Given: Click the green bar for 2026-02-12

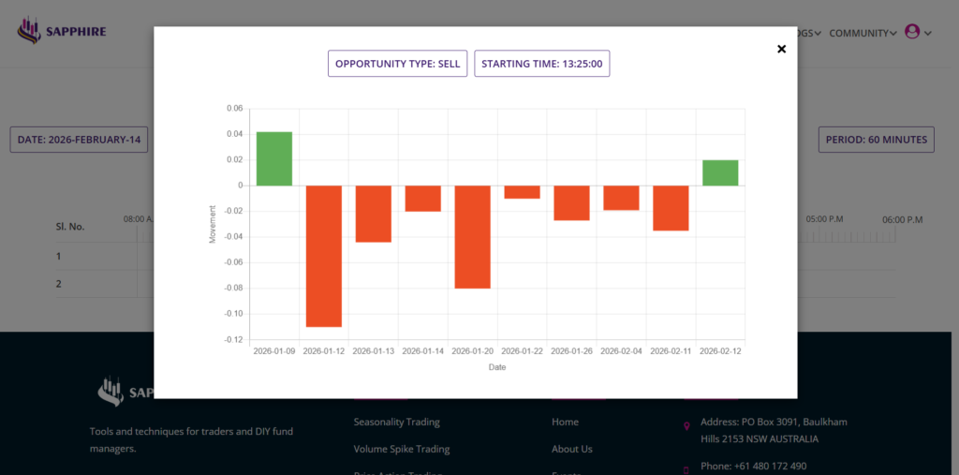Looking at the screenshot, I should point(720,172).
